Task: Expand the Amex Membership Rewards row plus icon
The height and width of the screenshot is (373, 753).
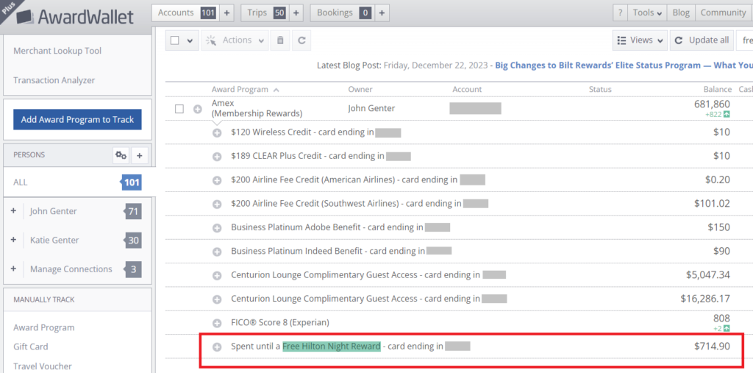Action: click(x=197, y=109)
